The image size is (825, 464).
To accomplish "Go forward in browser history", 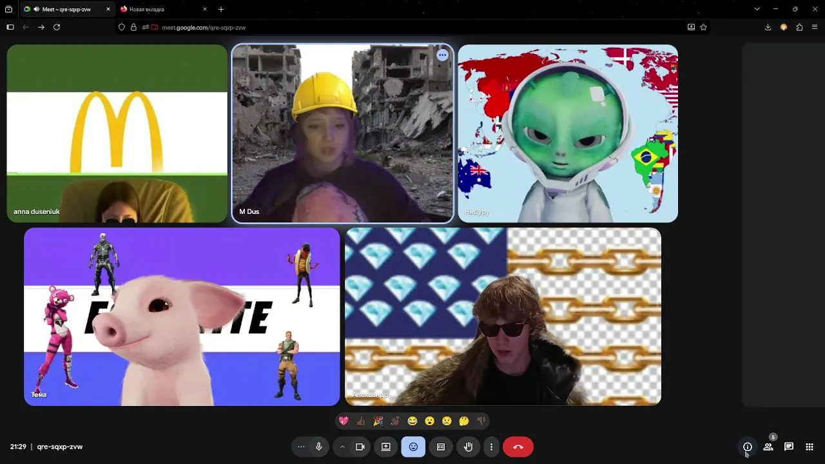I will click(x=41, y=27).
